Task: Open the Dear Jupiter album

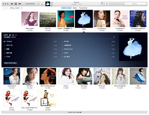Action: point(30,19)
